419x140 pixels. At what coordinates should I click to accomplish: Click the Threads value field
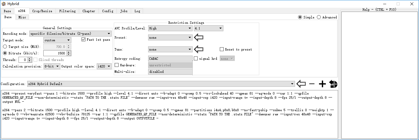pos(23,60)
